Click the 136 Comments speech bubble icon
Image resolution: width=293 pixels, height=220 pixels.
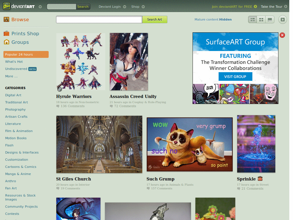coord(58,106)
